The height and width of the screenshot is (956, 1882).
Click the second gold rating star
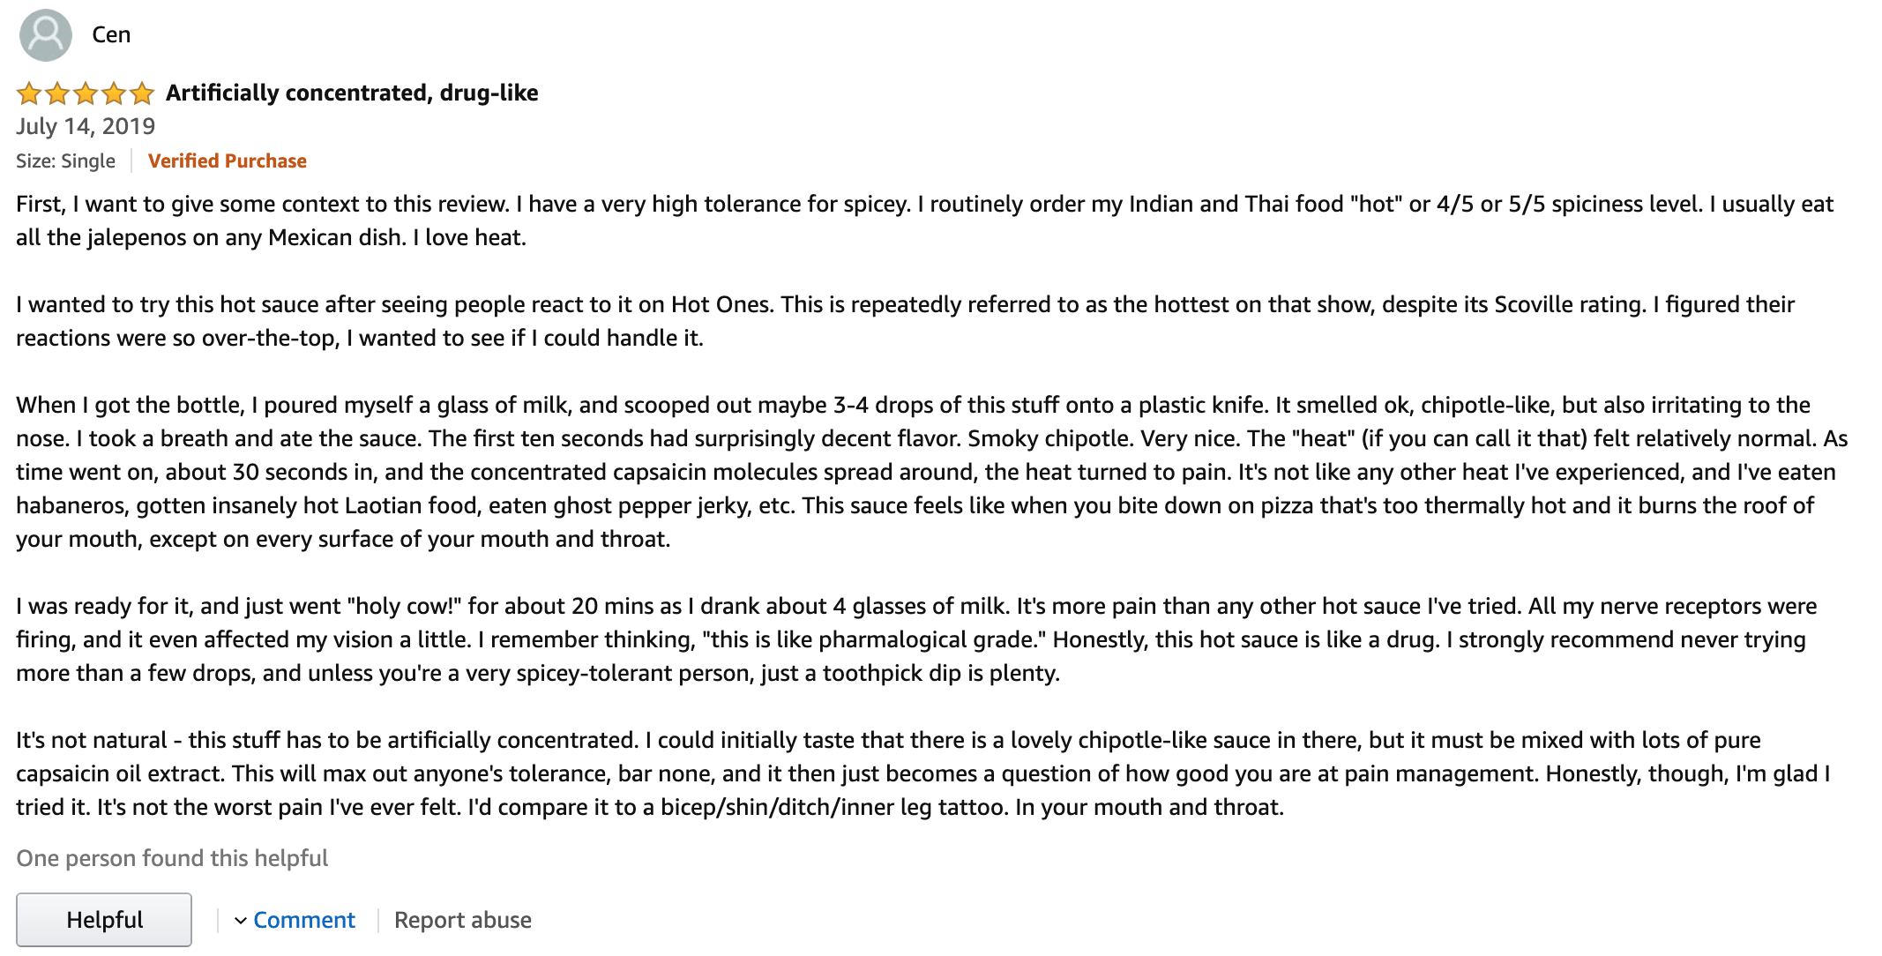[x=57, y=93]
